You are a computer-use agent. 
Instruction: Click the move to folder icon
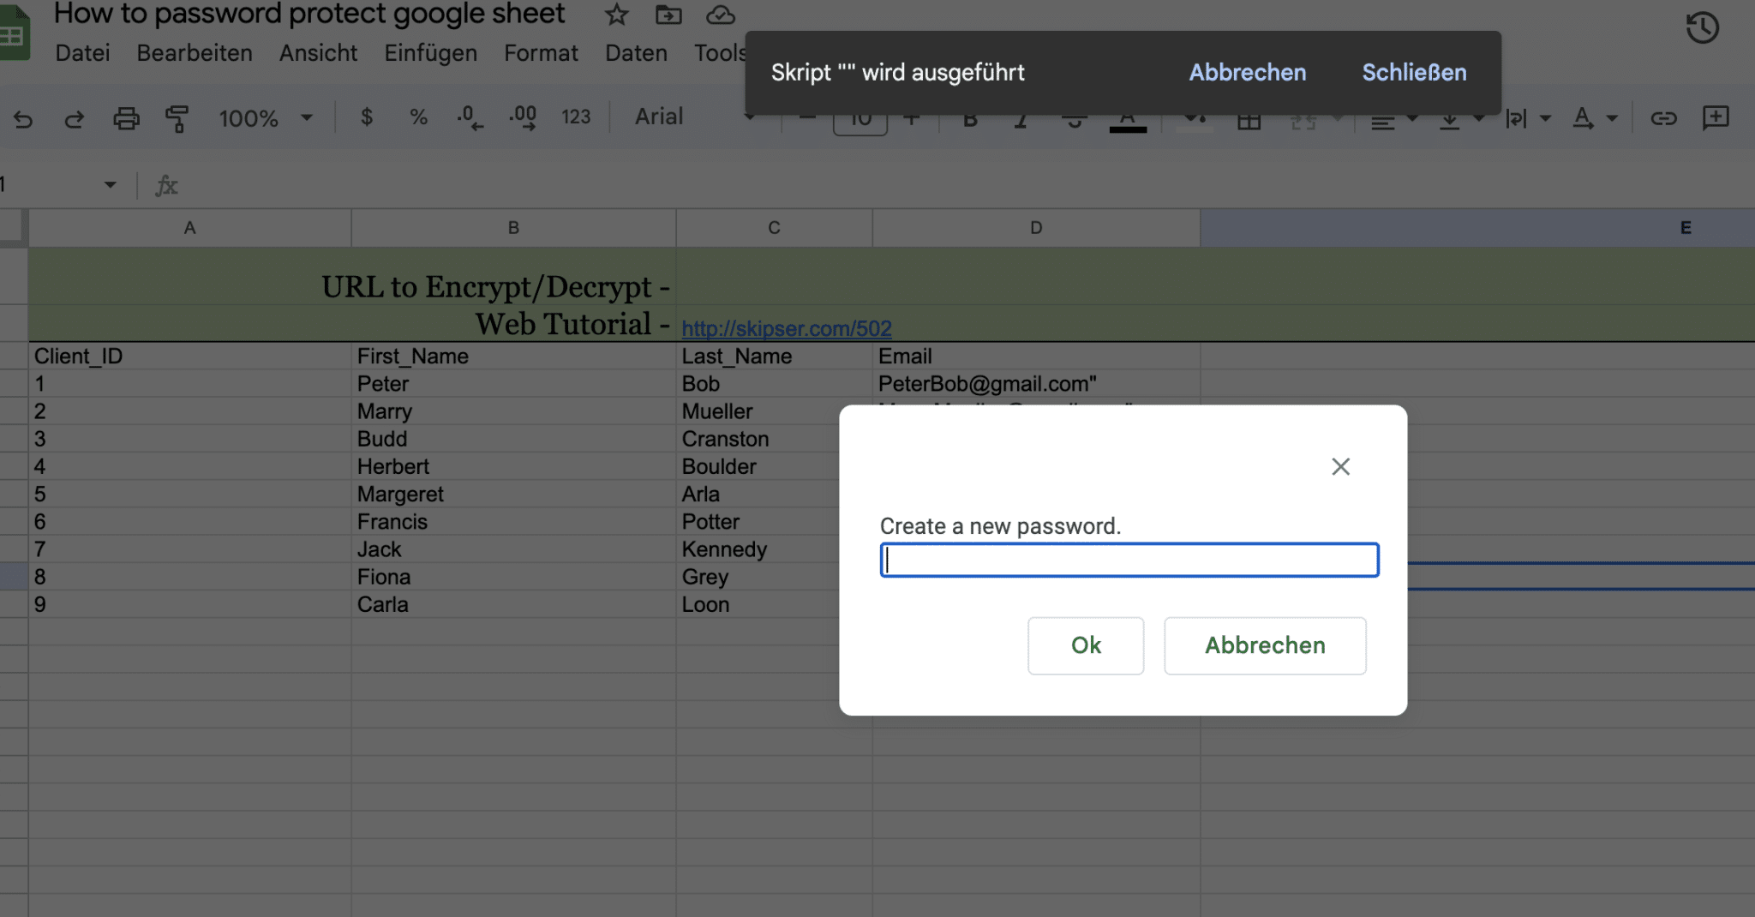[668, 15]
